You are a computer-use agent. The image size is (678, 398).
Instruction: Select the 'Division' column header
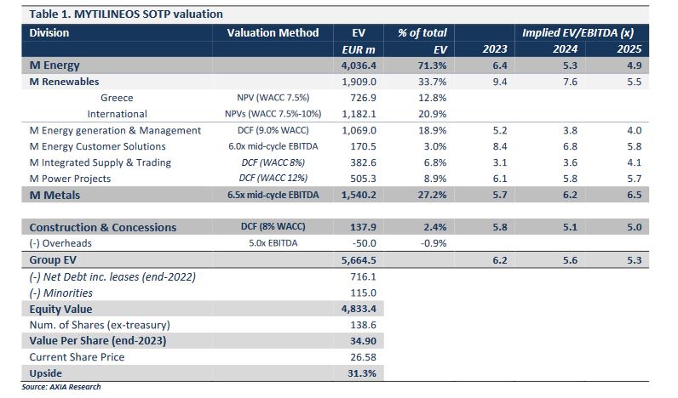[49, 33]
